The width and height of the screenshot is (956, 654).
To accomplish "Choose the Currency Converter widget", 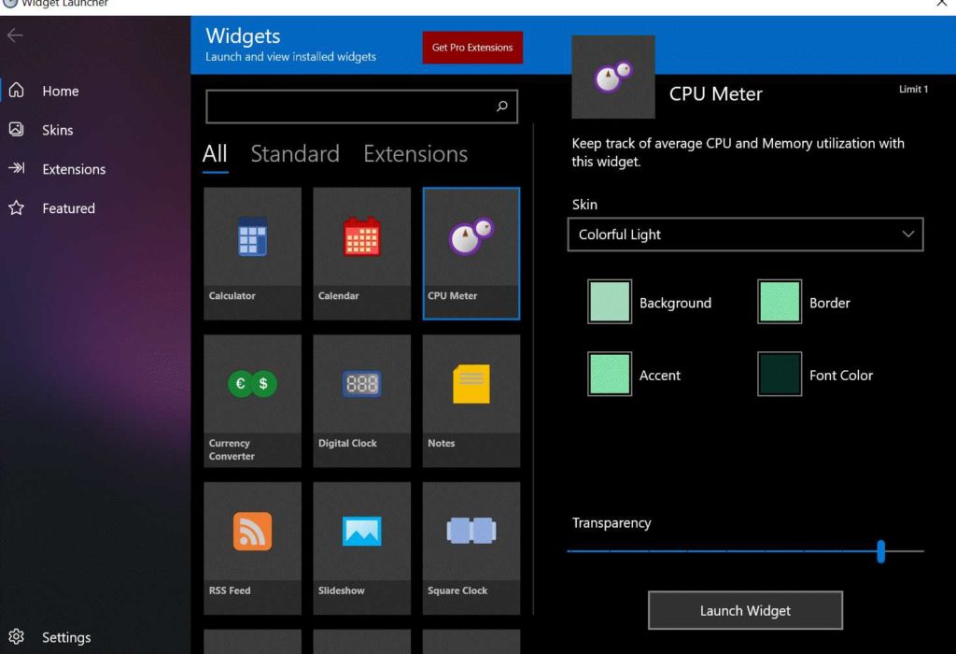I will click(x=252, y=401).
